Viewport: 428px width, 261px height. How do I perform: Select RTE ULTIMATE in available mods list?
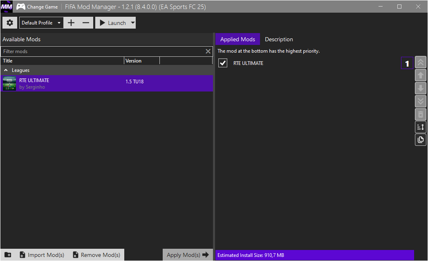click(107, 83)
